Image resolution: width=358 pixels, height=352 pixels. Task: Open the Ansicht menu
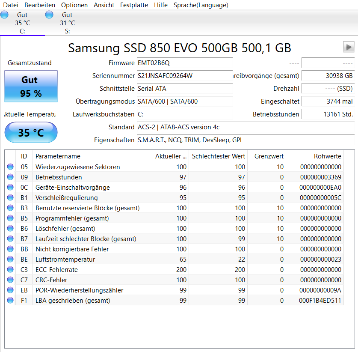pos(104,5)
